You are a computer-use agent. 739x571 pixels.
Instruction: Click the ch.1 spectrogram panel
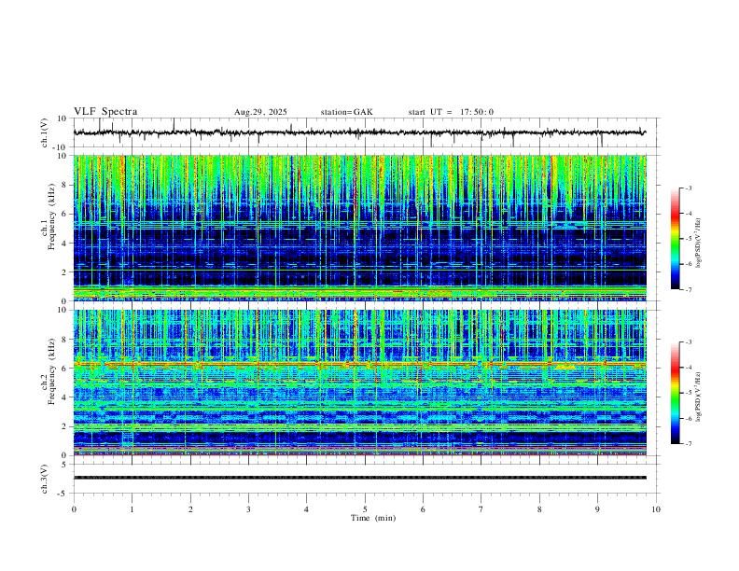point(360,228)
